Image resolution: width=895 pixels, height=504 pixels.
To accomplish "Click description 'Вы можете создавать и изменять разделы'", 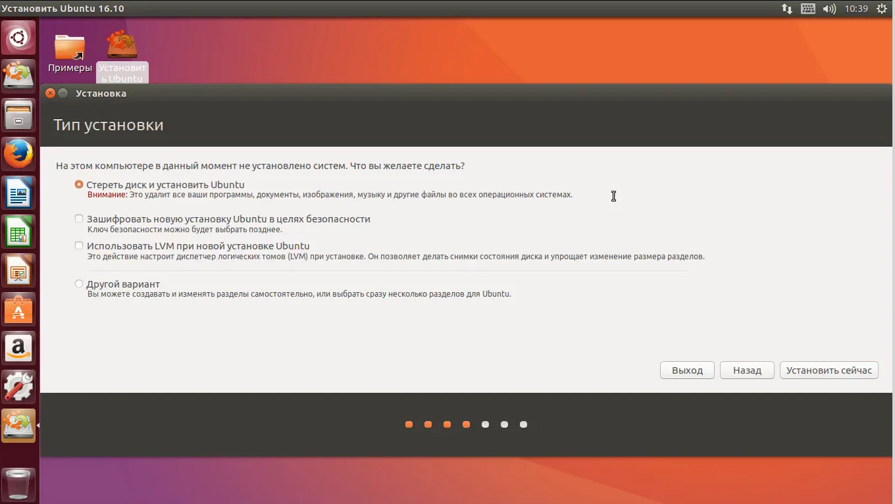I will [x=299, y=294].
